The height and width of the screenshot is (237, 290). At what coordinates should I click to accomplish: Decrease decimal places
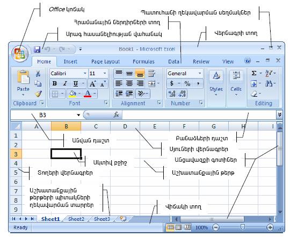tap(182, 94)
